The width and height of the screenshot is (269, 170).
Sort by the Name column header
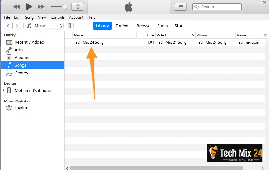[104, 35]
